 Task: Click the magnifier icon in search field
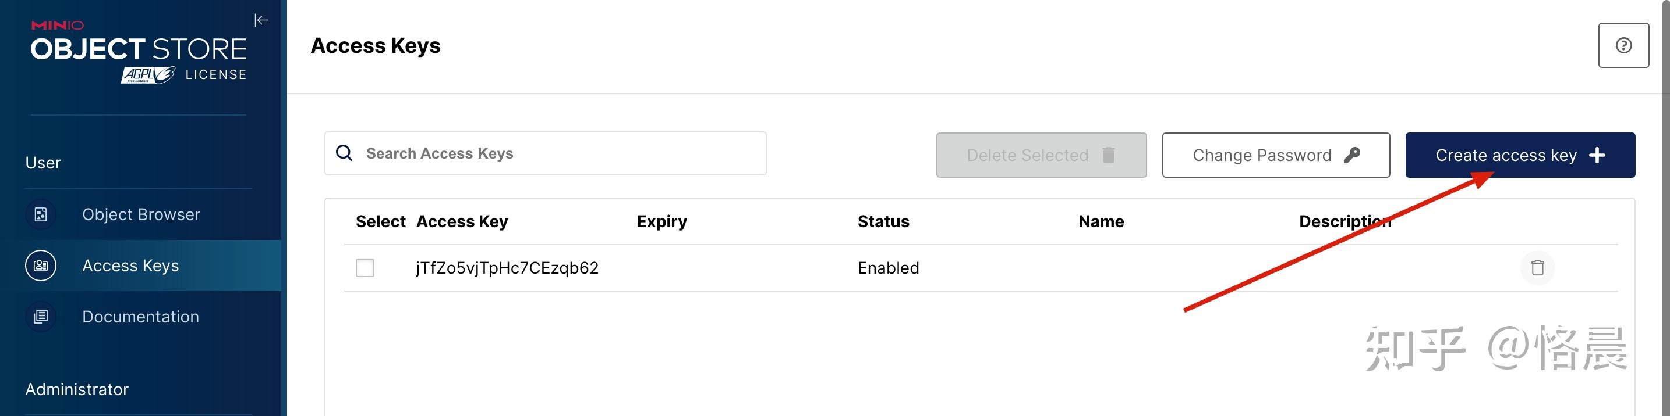point(344,153)
